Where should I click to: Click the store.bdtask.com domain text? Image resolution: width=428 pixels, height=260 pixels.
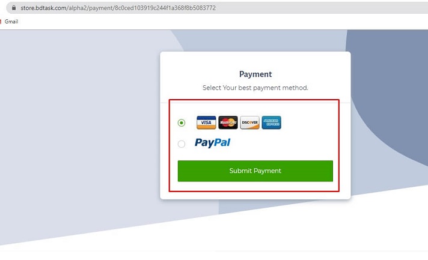(x=43, y=8)
